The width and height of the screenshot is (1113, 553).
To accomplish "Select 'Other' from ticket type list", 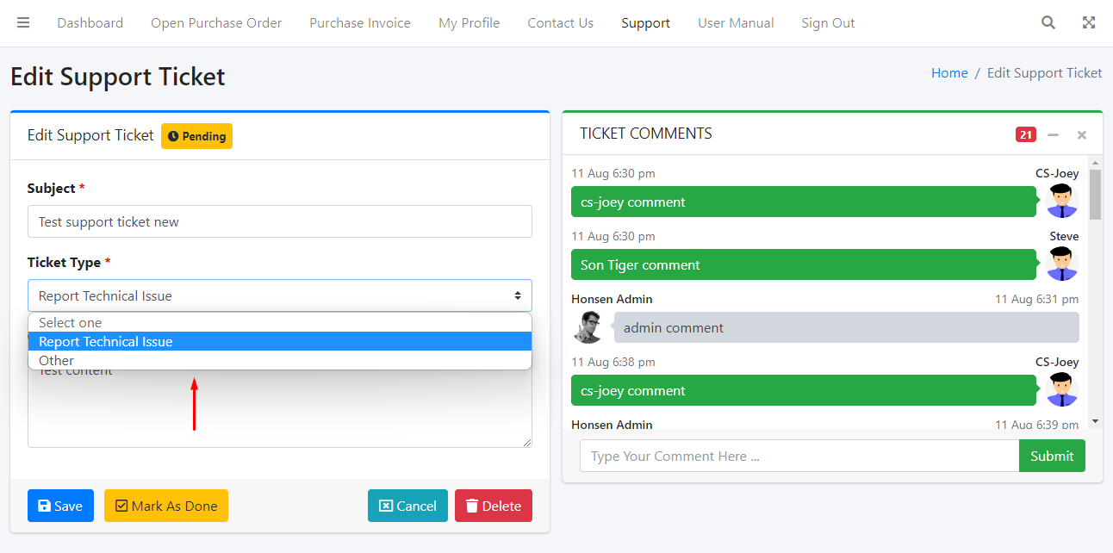I will [57, 361].
